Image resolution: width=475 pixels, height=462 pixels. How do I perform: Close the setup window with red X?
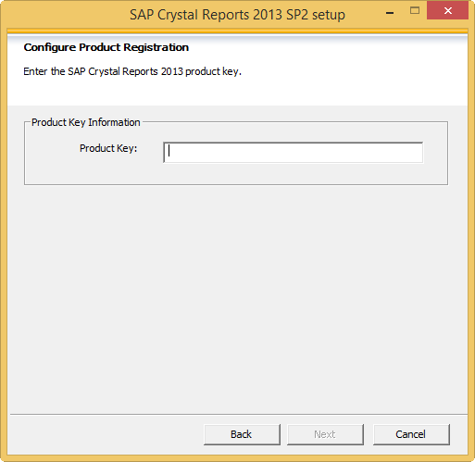point(447,11)
